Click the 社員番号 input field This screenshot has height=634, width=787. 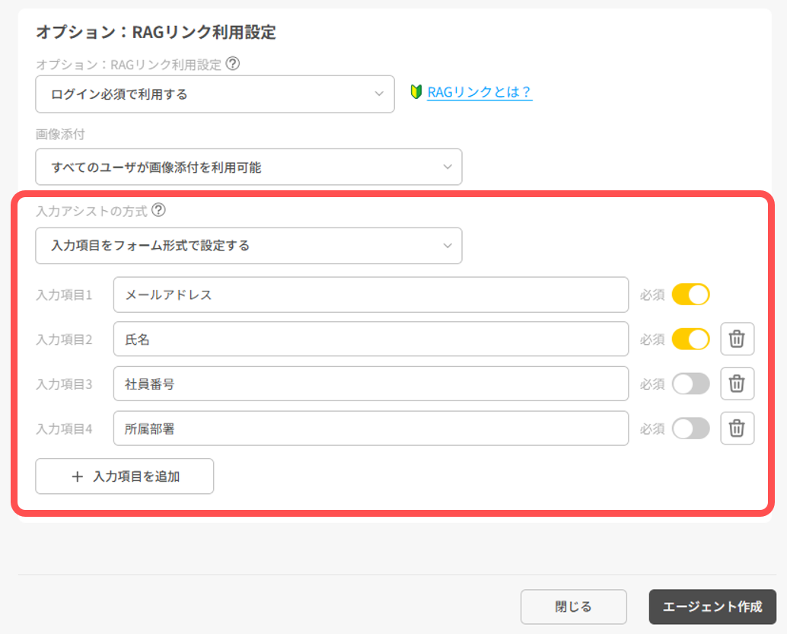(371, 384)
